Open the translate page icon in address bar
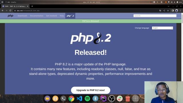The height and width of the screenshot is (103, 183). tap(160, 11)
